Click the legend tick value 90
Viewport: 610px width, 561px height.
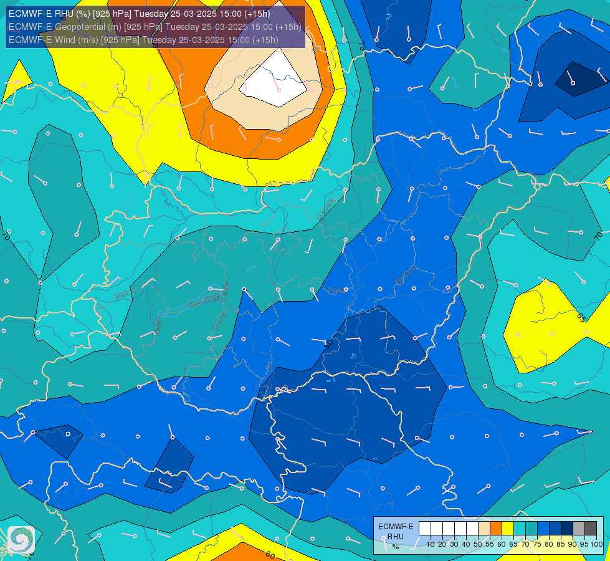coord(572,544)
